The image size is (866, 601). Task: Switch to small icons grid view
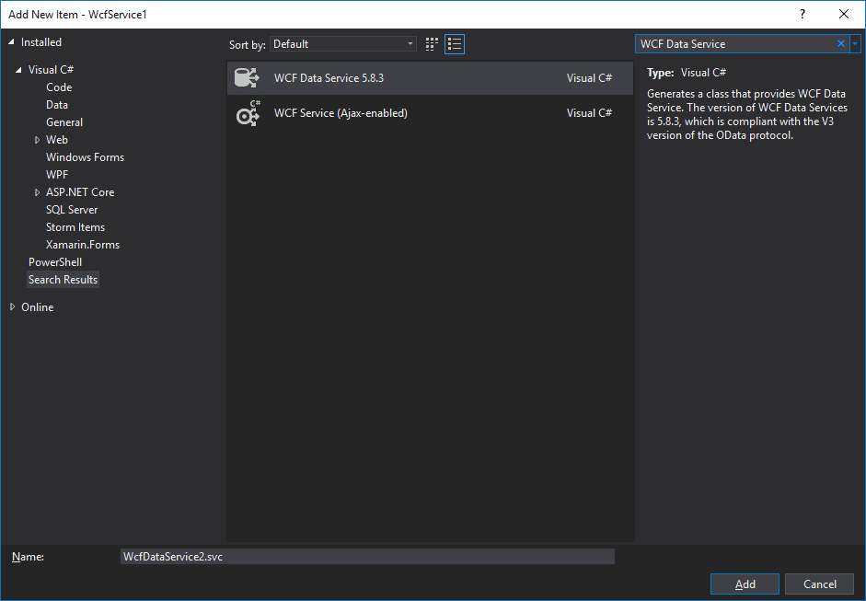tap(433, 44)
